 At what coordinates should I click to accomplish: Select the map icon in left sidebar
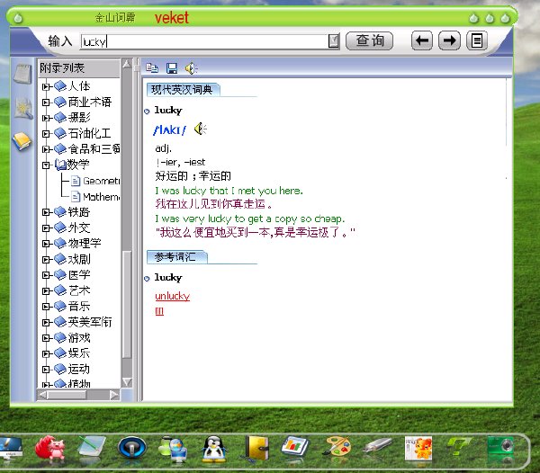pos(23,109)
